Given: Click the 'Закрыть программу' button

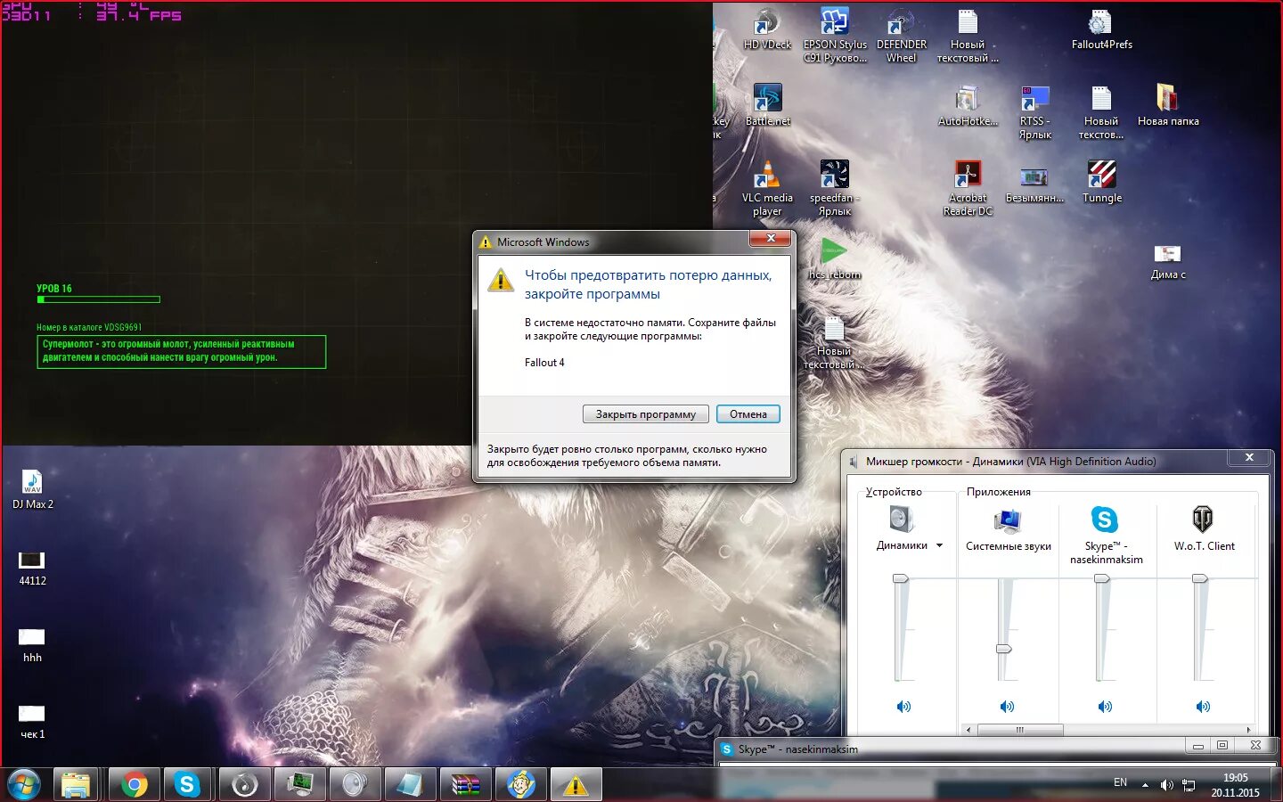Looking at the screenshot, I should 646,414.
